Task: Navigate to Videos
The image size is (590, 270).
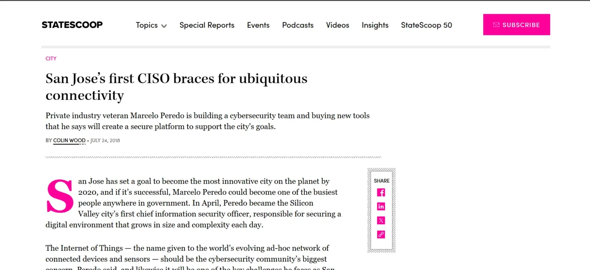Action: (x=338, y=25)
